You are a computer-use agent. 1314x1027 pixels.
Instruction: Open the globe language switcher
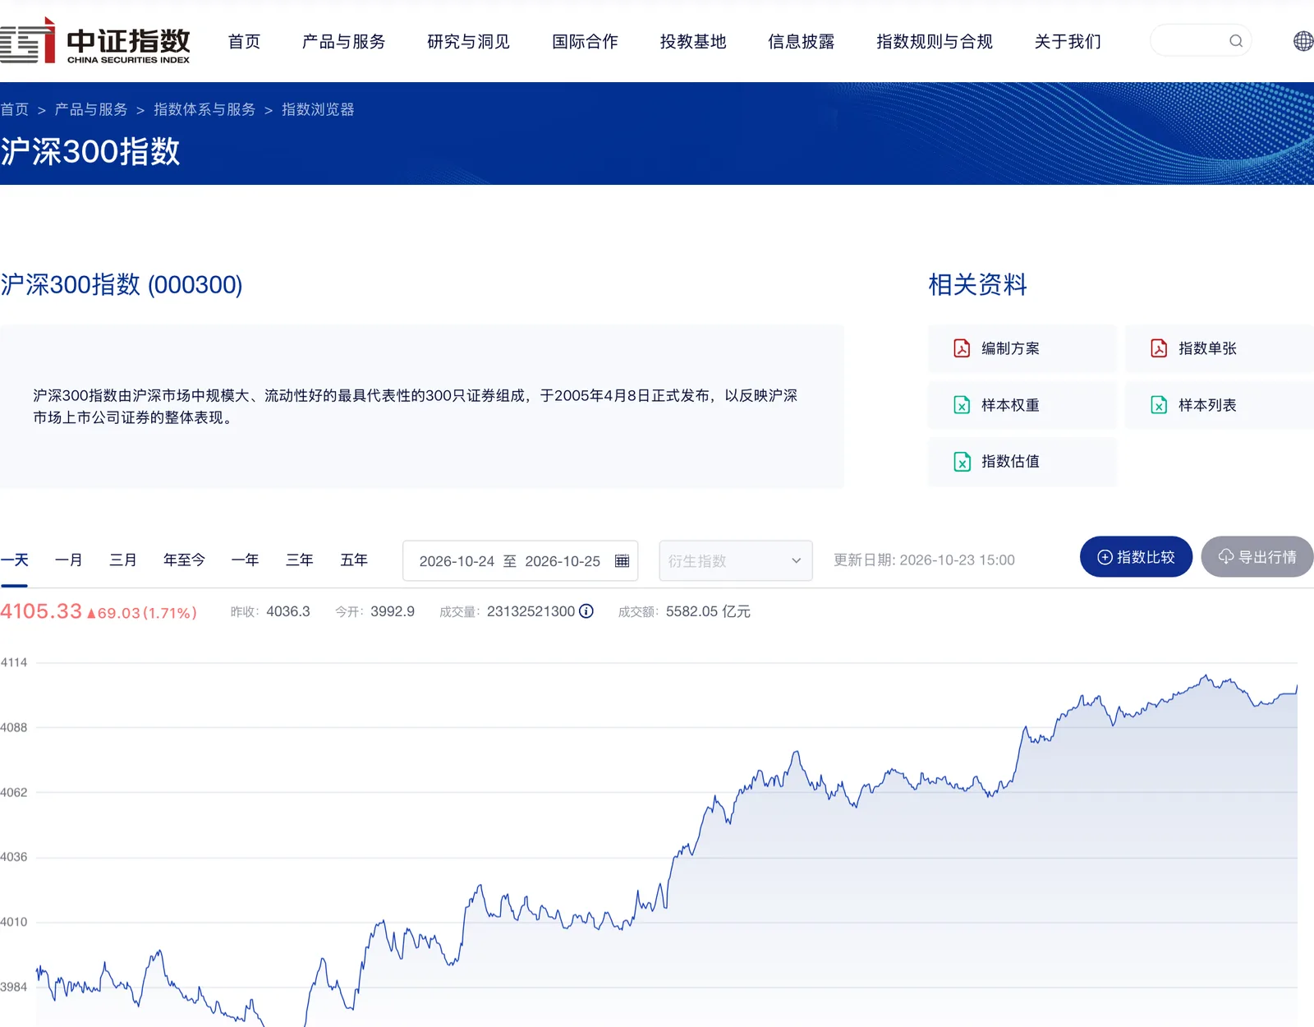coord(1303,41)
